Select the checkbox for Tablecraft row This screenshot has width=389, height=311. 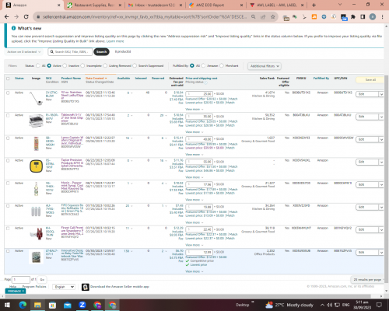click(8, 115)
